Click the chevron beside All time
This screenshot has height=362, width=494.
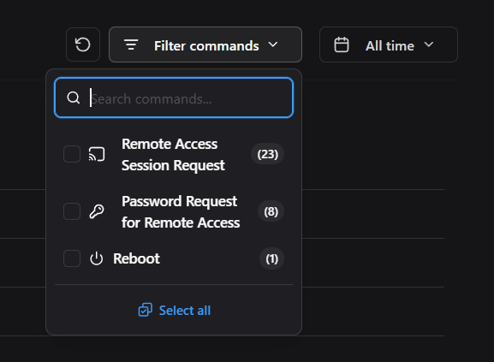(428, 45)
